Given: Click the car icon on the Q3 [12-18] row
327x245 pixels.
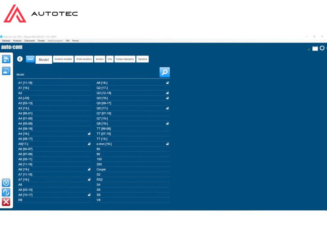Looking at the screenshot, I should pyautogui.click(x=167, y=93).
